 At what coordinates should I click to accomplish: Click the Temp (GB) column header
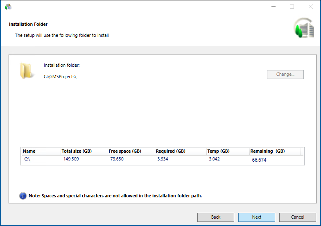click(219, 151)
